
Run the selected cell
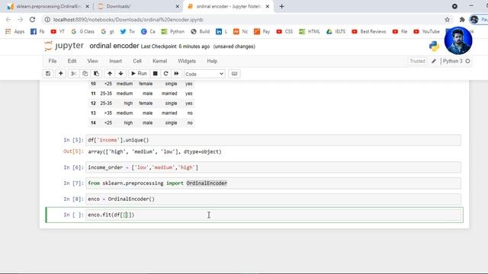click(139, 74)
